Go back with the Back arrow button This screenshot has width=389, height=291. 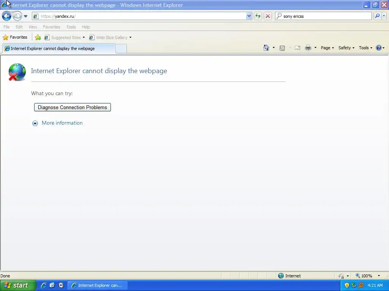[x=7, y=16]
